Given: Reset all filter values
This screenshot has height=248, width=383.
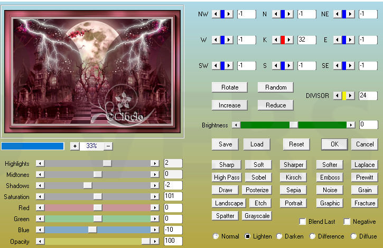Looking at the screenshot, I should [x=296, y=144].
